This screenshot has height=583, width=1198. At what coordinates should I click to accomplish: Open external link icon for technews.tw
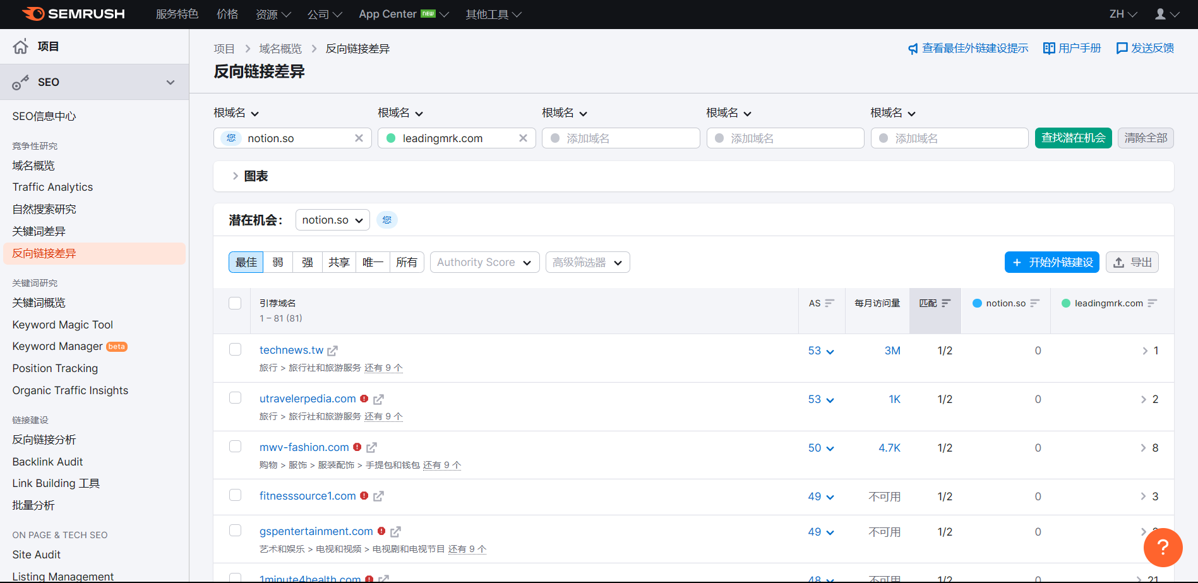click(332, 351)
